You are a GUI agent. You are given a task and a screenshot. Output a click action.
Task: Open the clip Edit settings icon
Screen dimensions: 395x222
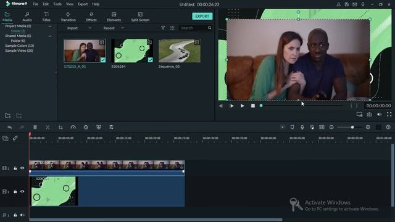(111, 127)
